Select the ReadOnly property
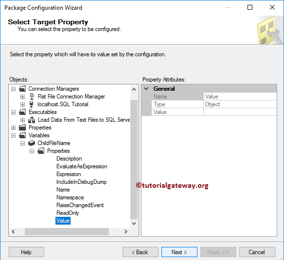Screen dimensions: 284x260 point(68,213)
